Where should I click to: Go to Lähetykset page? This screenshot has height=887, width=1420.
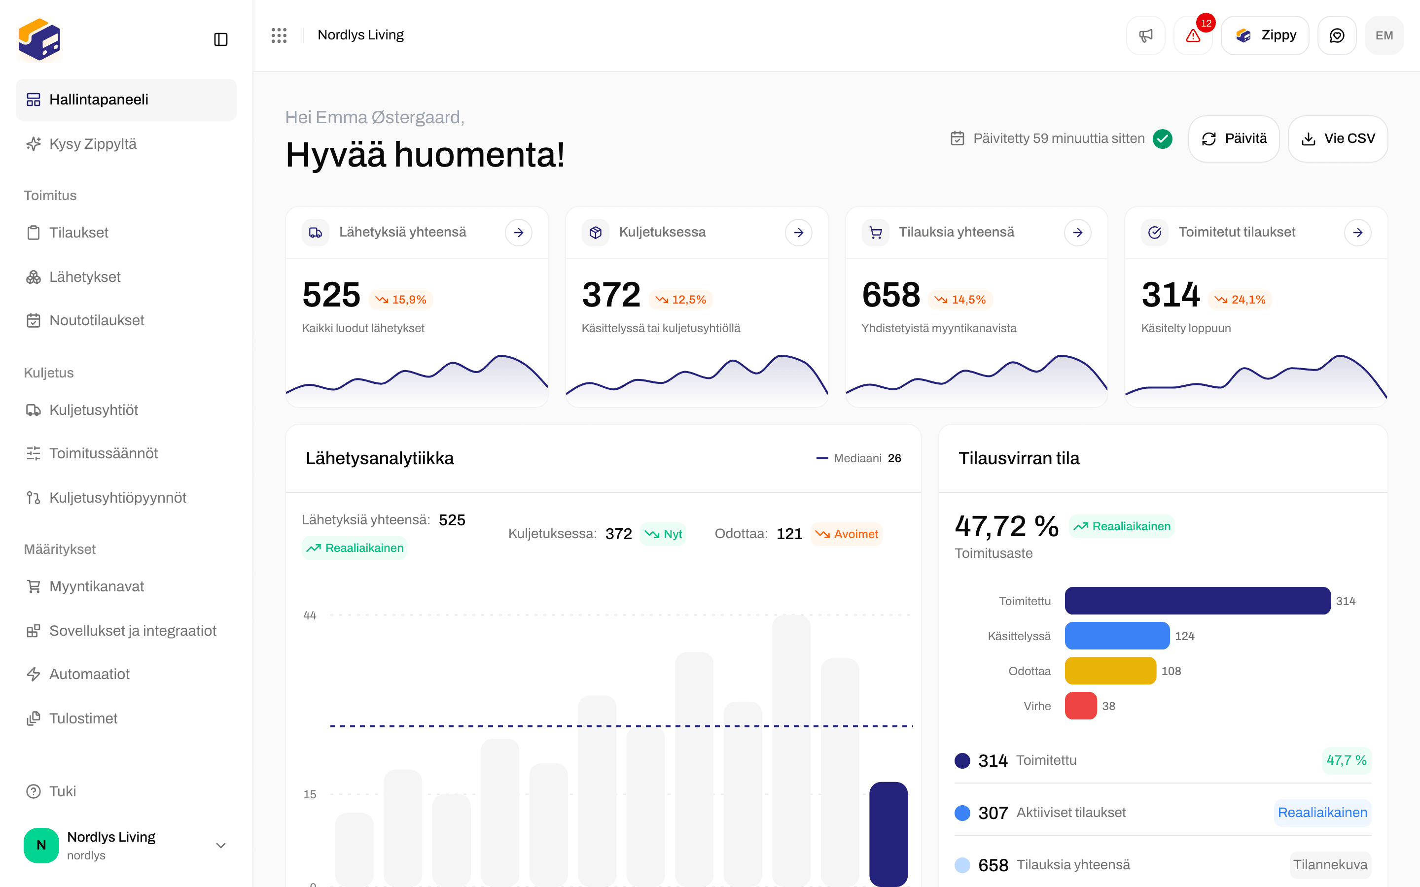(126, 277)
